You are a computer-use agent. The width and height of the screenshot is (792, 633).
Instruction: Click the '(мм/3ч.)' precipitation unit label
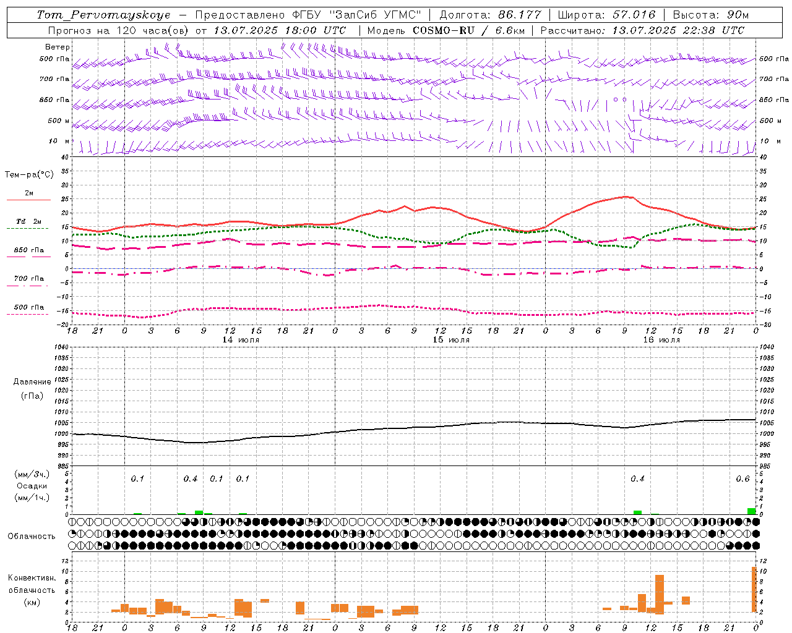click(x=32, y=474)
